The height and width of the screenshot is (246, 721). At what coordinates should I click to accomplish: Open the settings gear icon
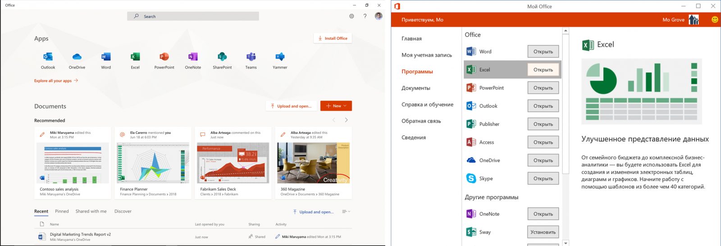pos(351,16)
